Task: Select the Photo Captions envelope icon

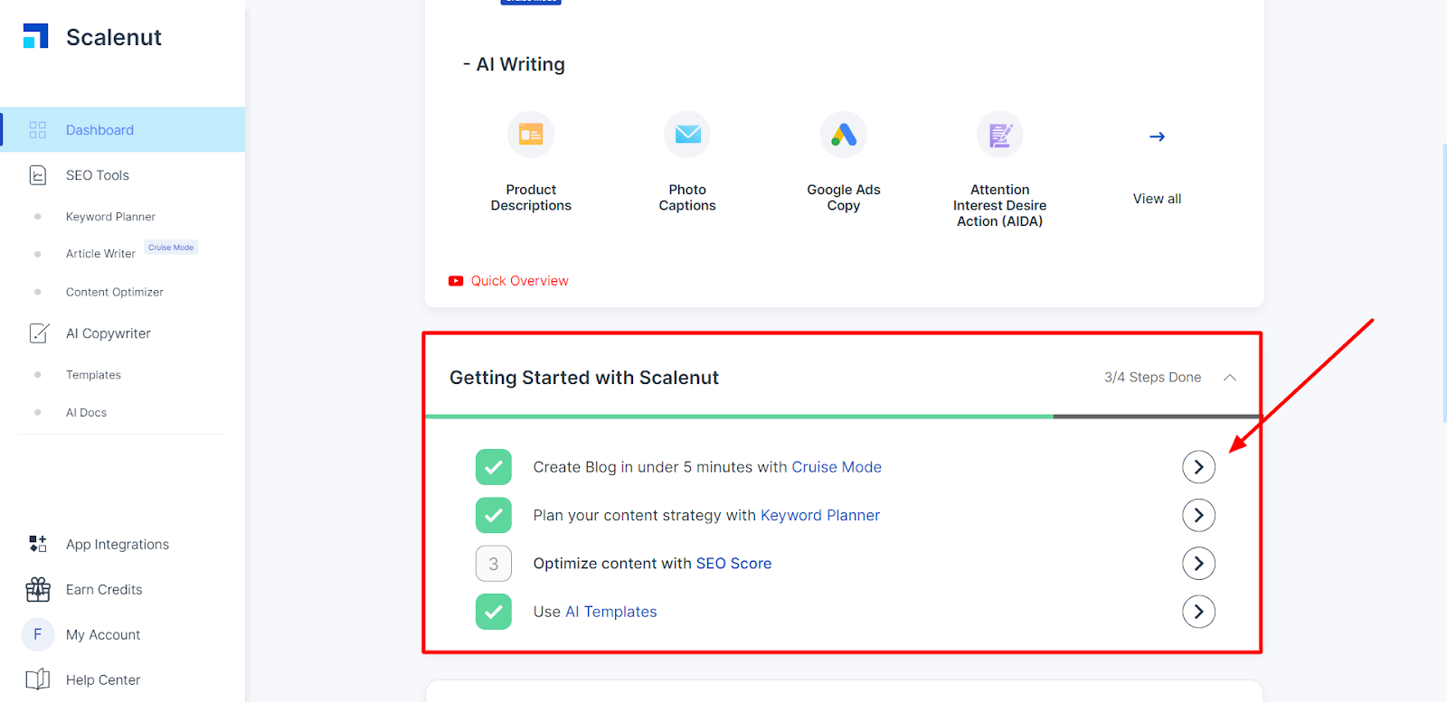Action: click(x=687, y=135)
